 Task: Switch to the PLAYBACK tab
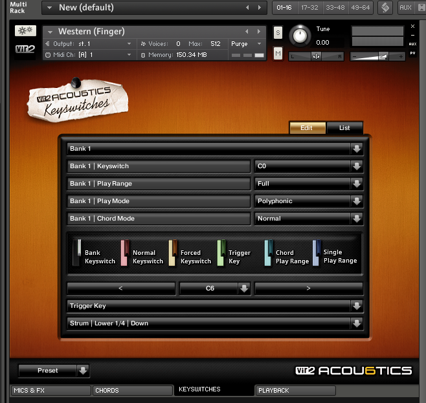[296, 391]
